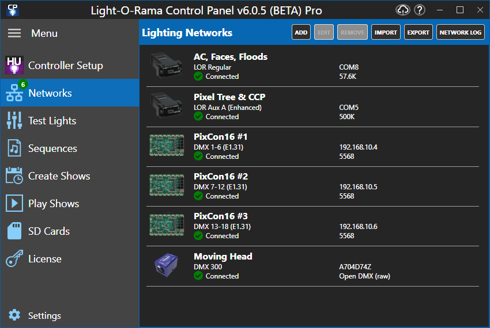Click green check for Pixel Tree & CCP

(198, 116)
